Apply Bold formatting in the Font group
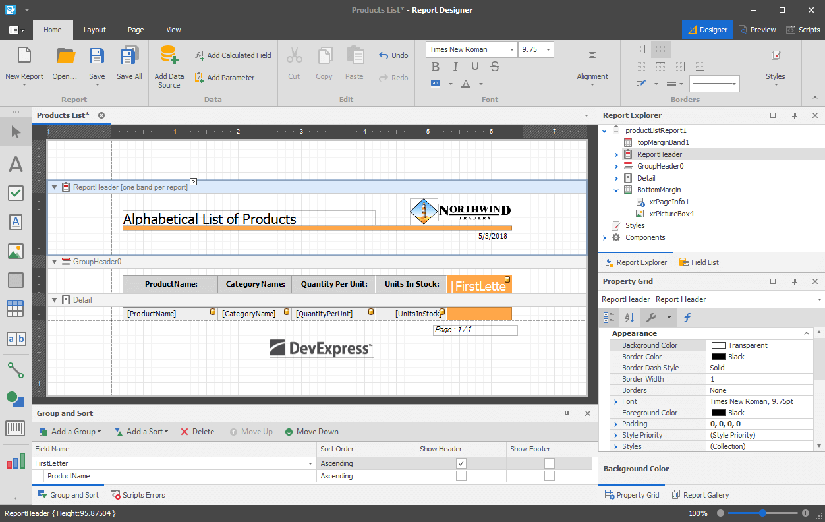The image size is (825, 522). [x=435, y=67]
